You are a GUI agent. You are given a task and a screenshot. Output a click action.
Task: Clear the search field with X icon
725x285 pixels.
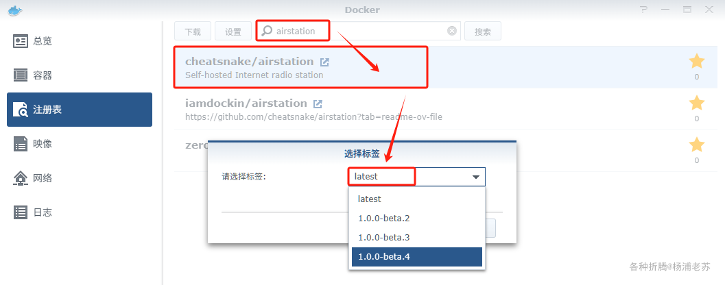452,31
